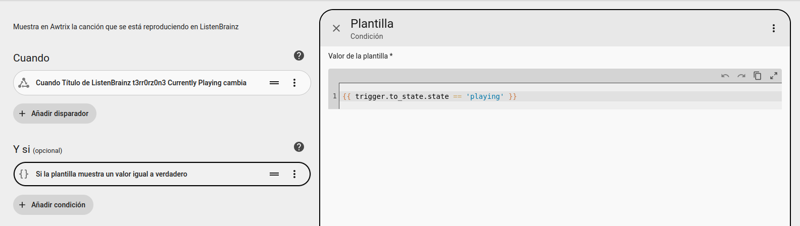Open the Plantilla panel three-dot menu

point(773,28)
